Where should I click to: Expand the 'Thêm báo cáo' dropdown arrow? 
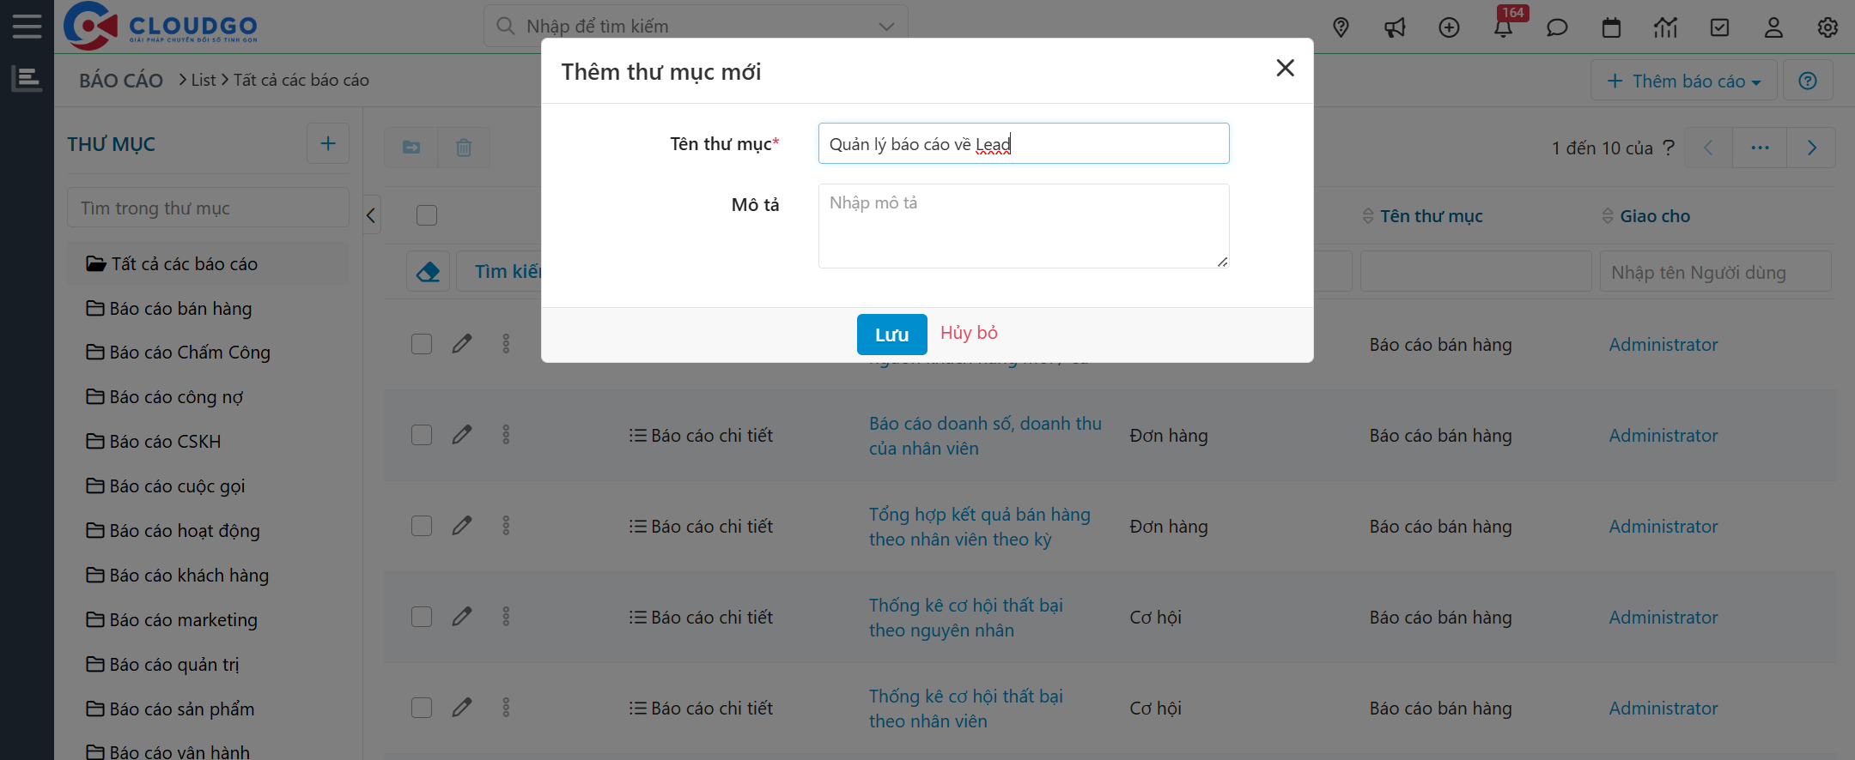1755,80
